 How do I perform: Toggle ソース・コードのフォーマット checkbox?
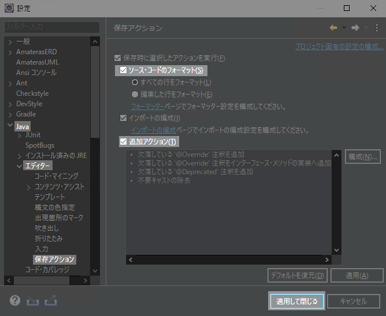pos(123,70)
